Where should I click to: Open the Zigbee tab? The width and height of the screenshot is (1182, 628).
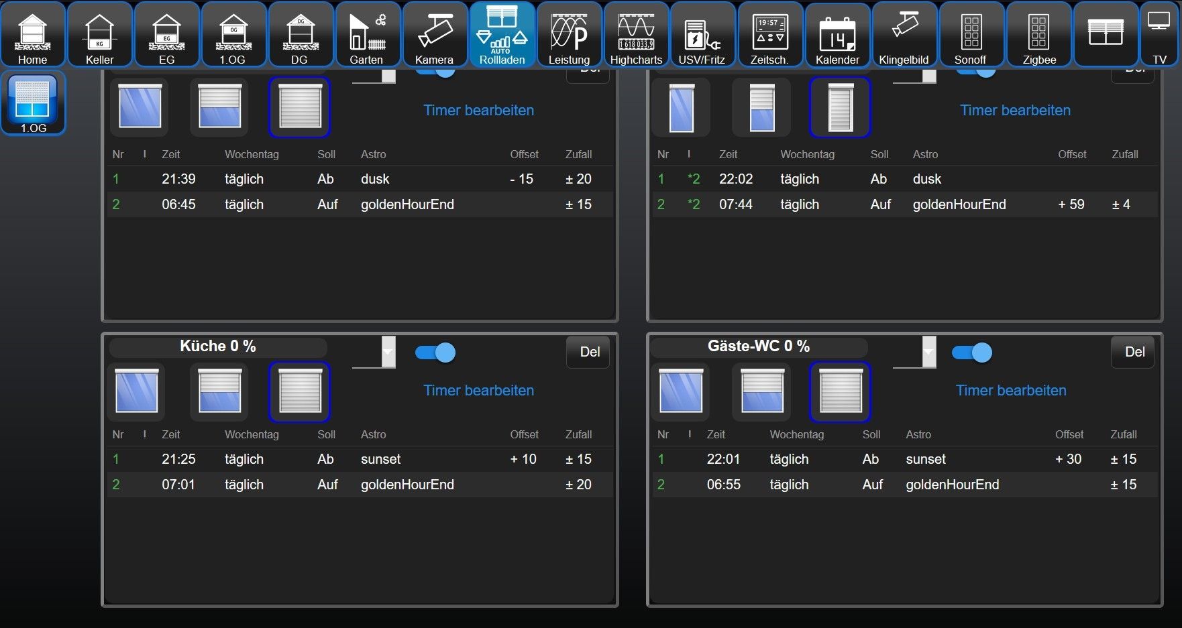pos(1039,34)
